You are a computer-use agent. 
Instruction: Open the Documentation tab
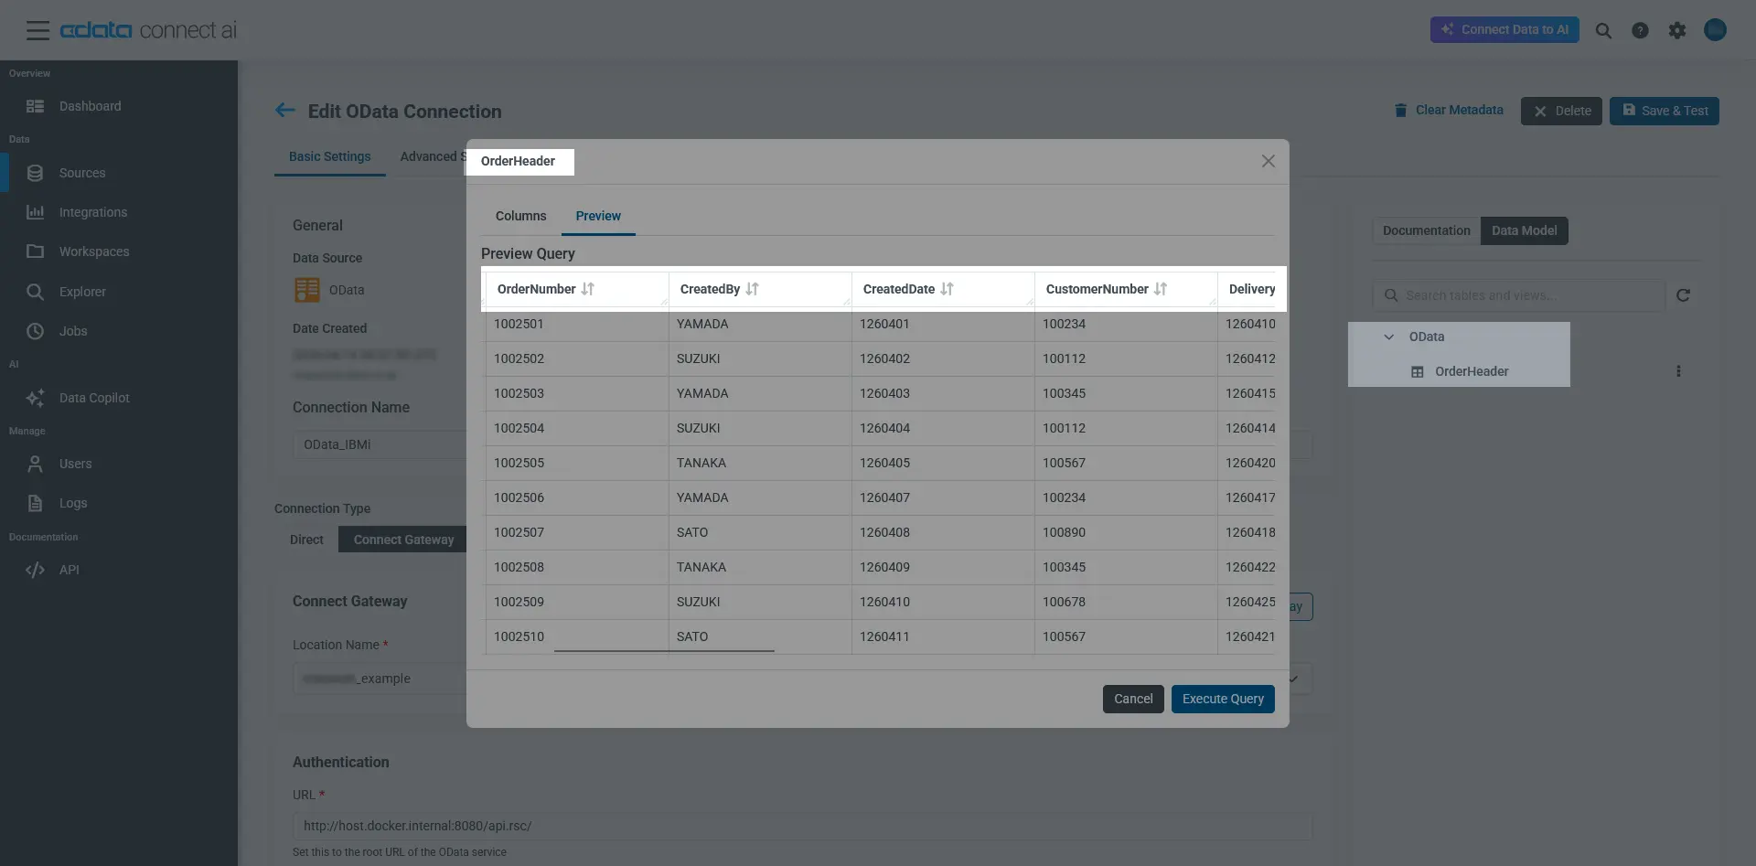[1426, 230]
